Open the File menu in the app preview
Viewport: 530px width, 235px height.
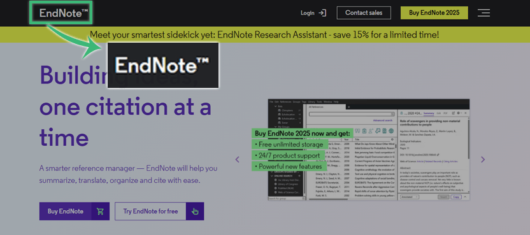(271, 102)
